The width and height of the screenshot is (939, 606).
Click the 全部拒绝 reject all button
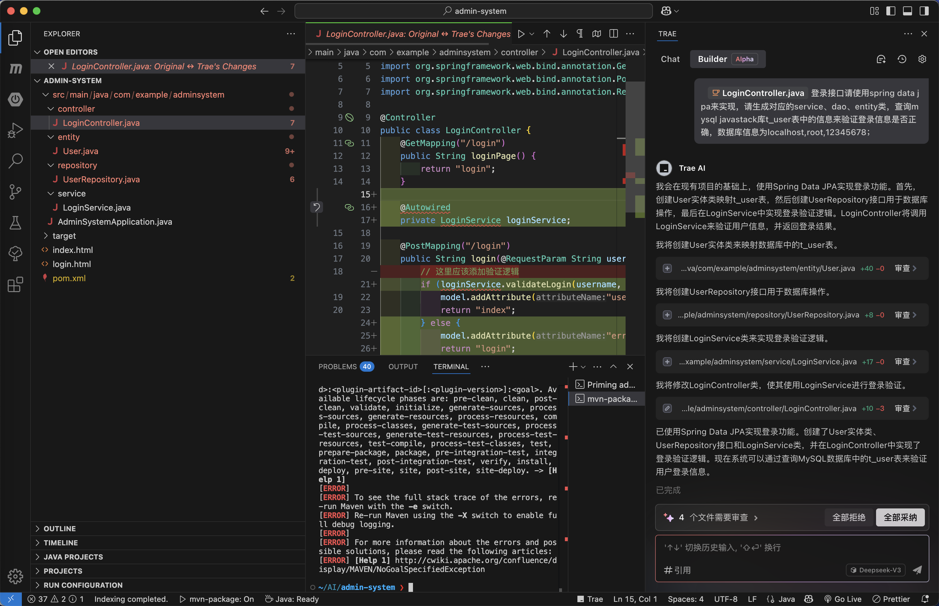click(x=848, y=517)
